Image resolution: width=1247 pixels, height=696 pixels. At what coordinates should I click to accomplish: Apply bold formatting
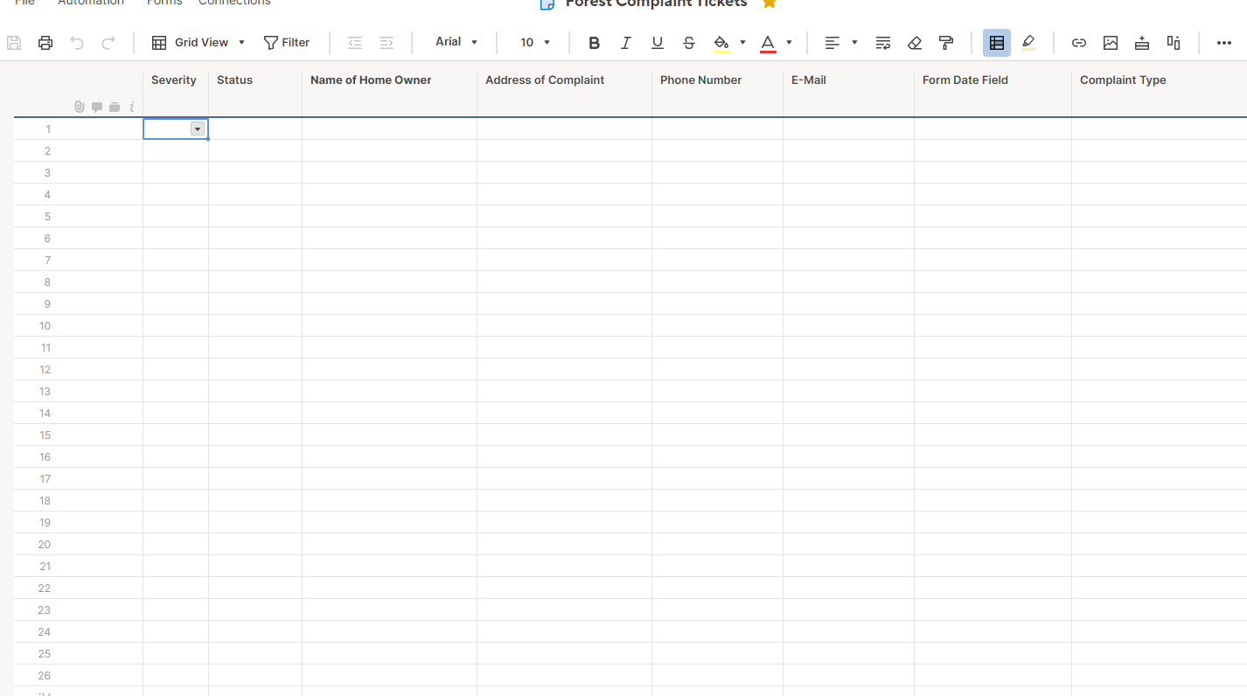[x=595, y=43]
